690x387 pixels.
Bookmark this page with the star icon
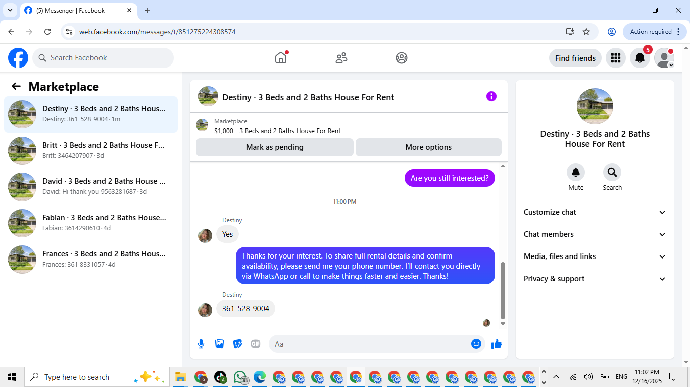(x=586, y=32)
